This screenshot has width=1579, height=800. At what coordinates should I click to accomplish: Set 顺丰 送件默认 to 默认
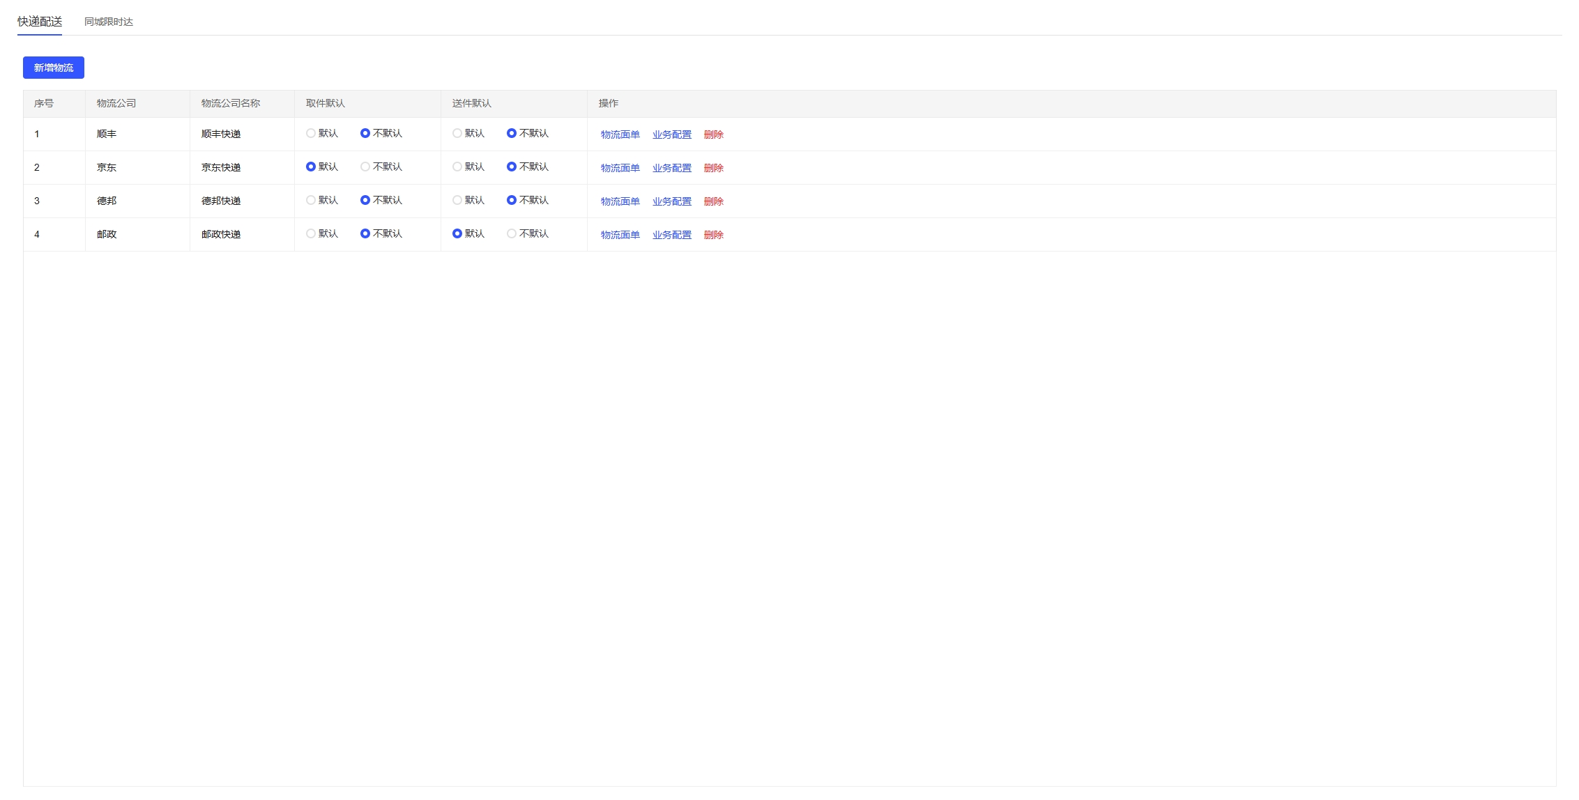coord(457,133)
